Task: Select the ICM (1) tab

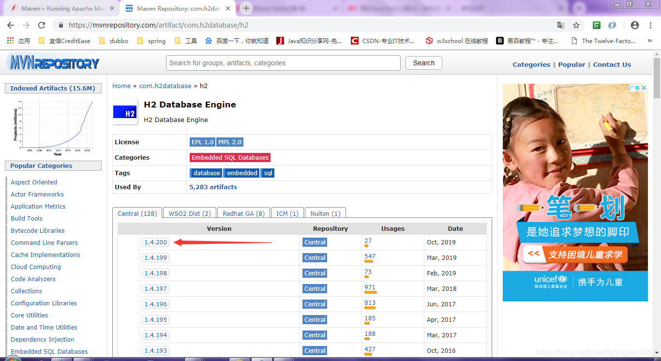Action: pyautogui.click(x=287, y=213)
